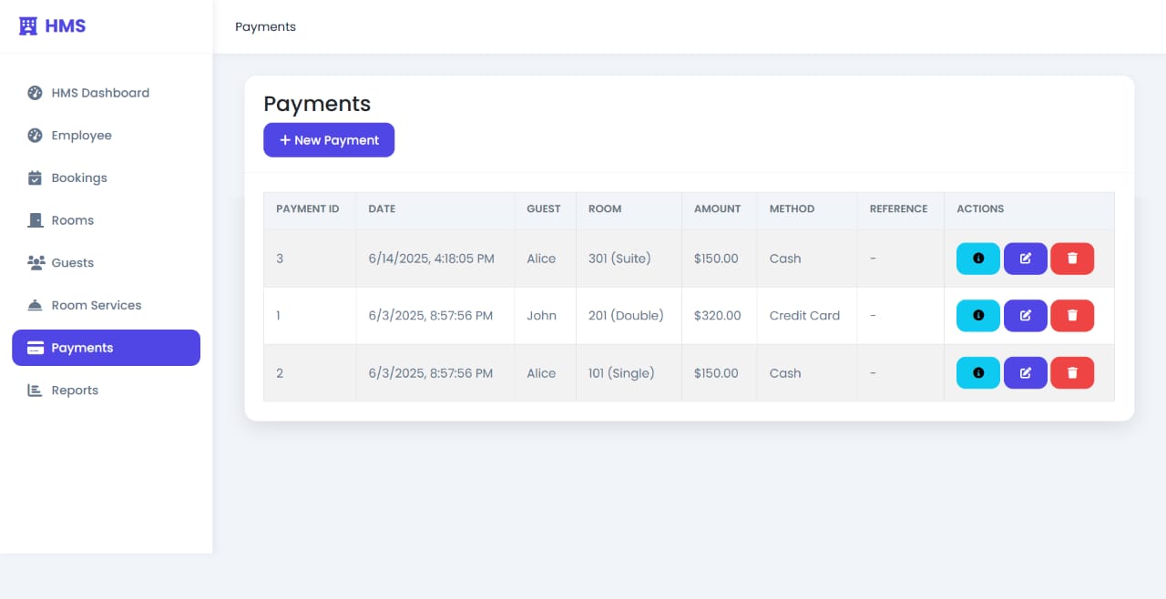Edit payment for room 101 (Single)
This screenshot has height=599, width=1166.
[x=1026, y=373]
